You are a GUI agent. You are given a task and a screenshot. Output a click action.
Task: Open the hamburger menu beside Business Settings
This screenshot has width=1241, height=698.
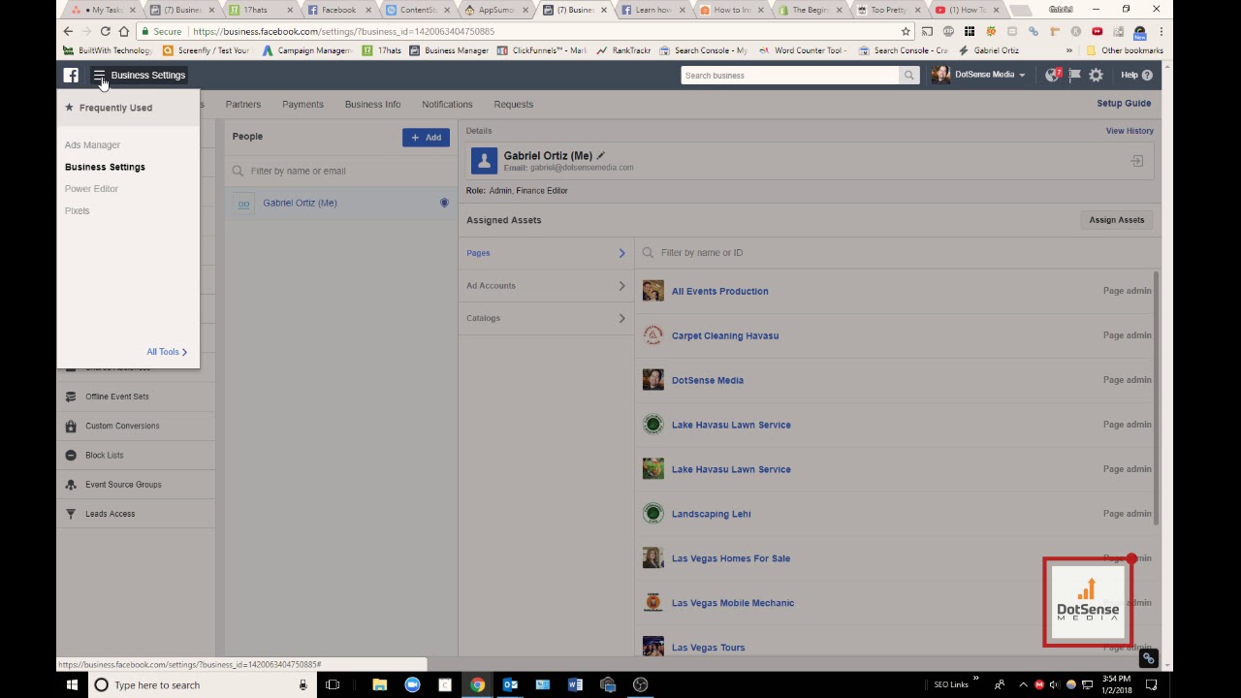pyautogui.click(x=99, y=75)
